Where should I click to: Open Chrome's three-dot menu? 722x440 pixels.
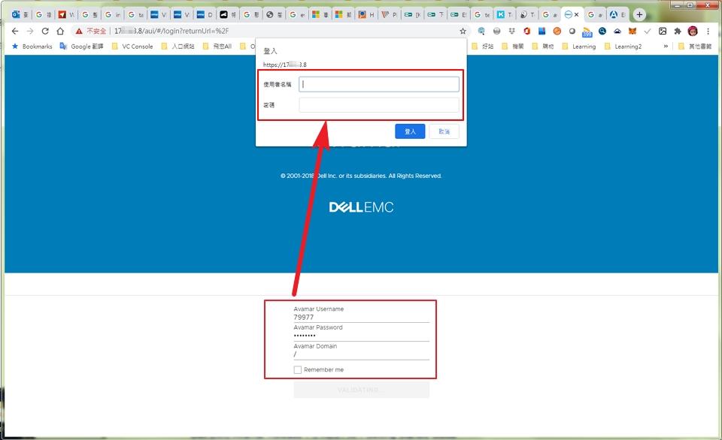pyautogui.click(x=709, y=31)
